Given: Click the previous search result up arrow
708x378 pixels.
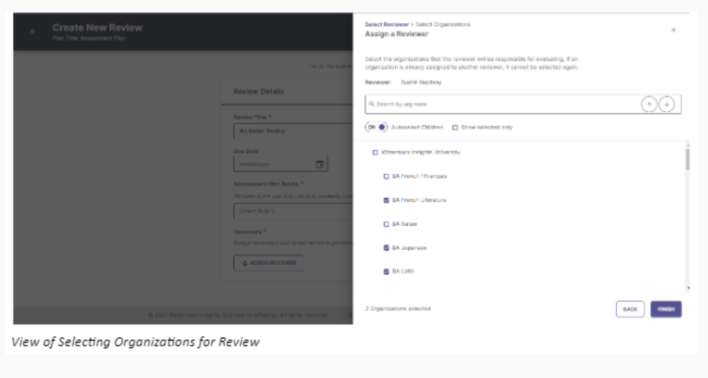Looking at the screenshot, I should point(649,104).
